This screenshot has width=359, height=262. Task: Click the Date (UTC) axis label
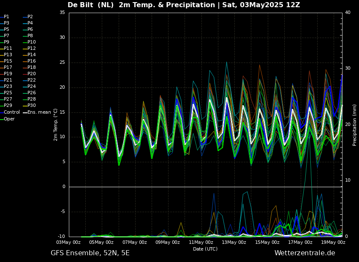pyautogui.click(x=205, y=249)
